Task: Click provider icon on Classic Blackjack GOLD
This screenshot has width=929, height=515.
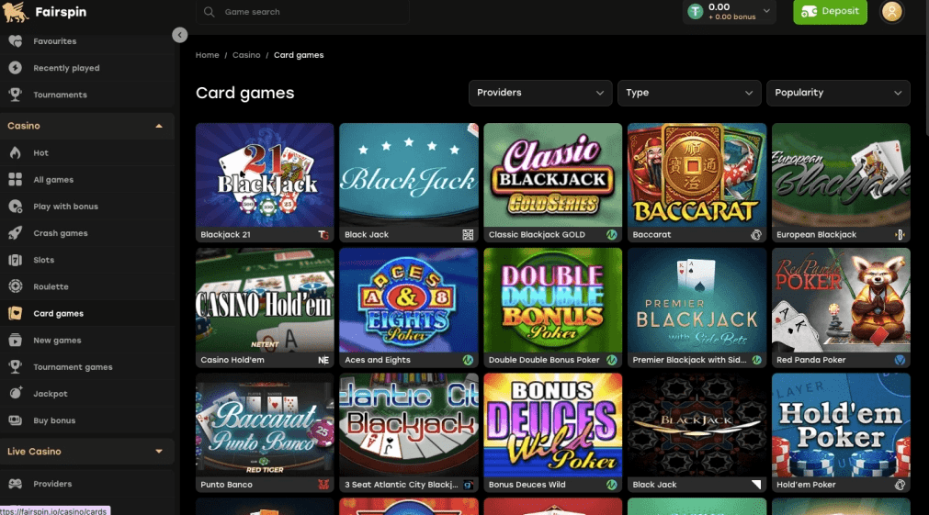Action: pos(611,235)
